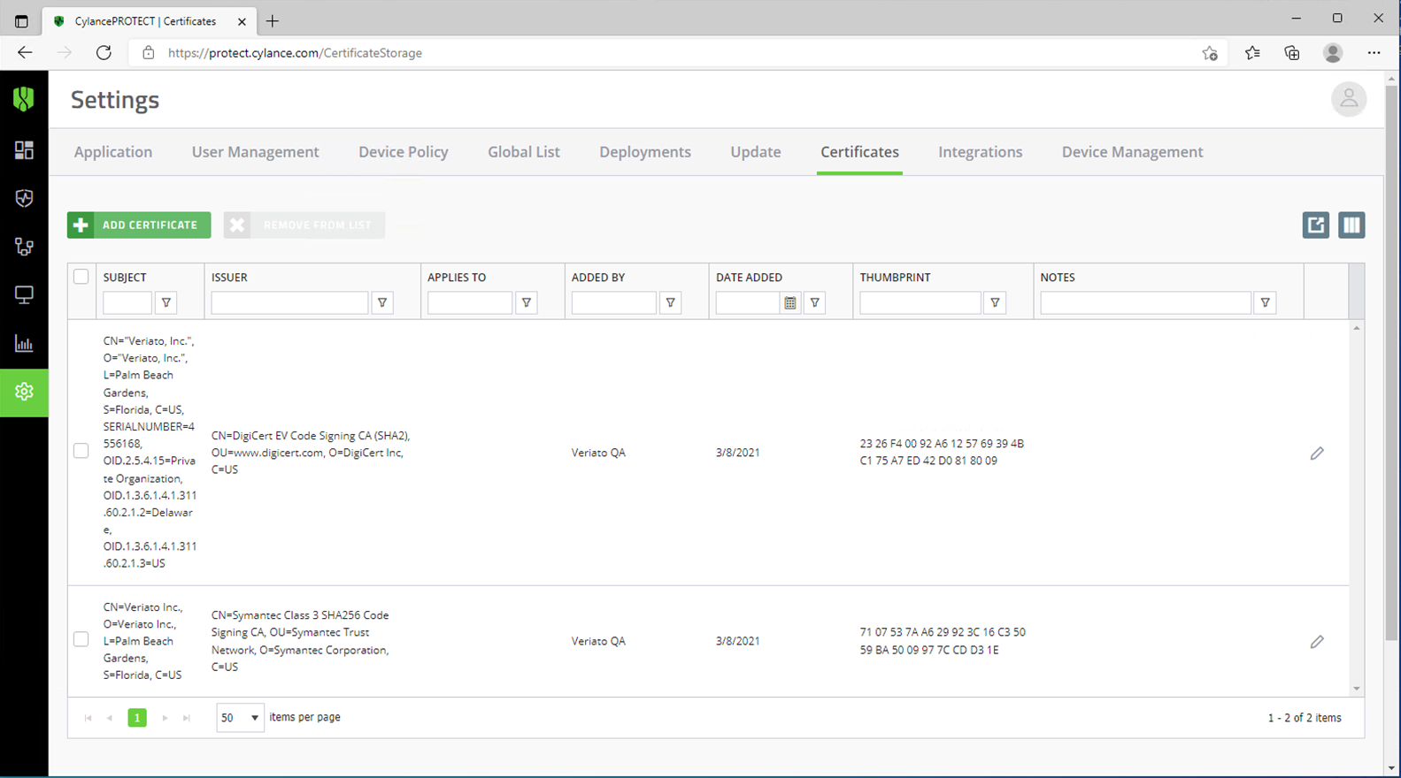Viewport: 1401px width, 778px height.
Task: Switch to the Deployments tab
Action: [645, 152]
